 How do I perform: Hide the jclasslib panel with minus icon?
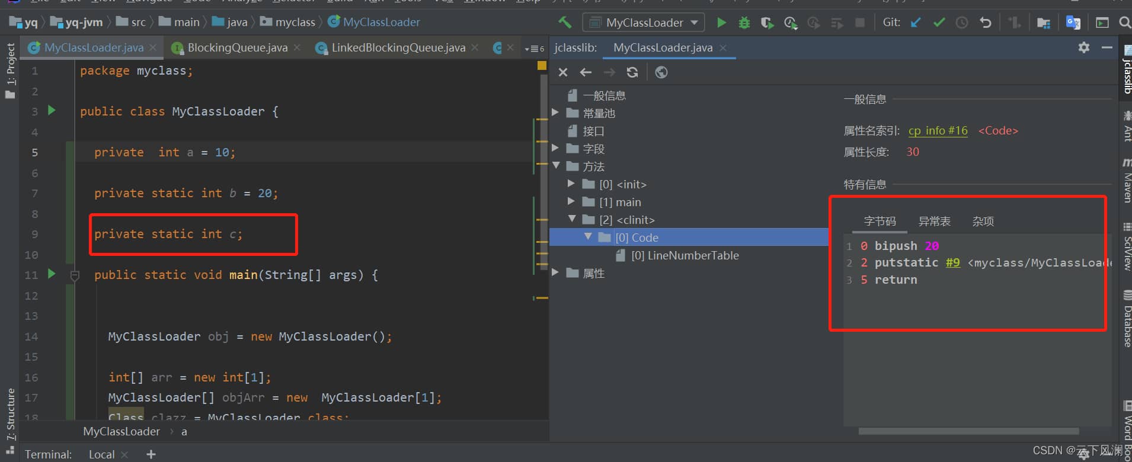click(x=1107, y=47)
